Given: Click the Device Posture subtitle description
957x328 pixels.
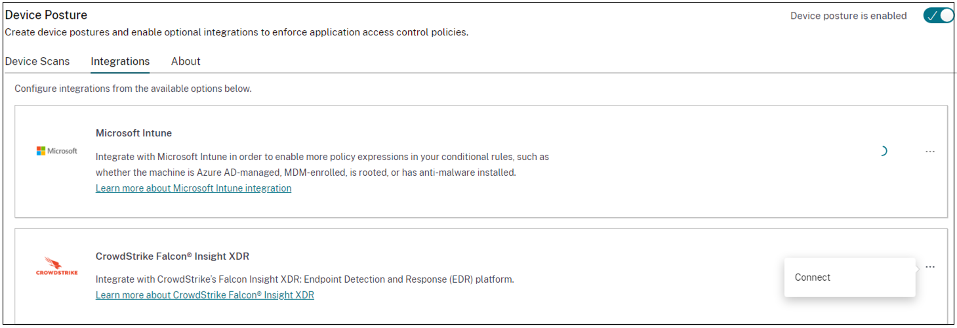Looking at the screenshot, I should 236,32.
